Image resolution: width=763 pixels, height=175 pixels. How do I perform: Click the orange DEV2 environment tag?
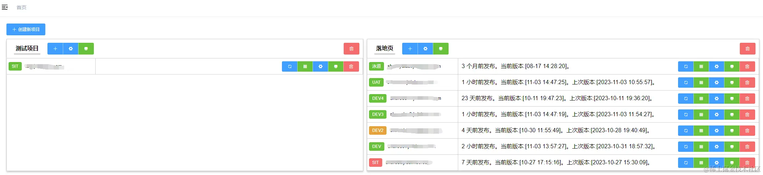click(x=378, y=130)
